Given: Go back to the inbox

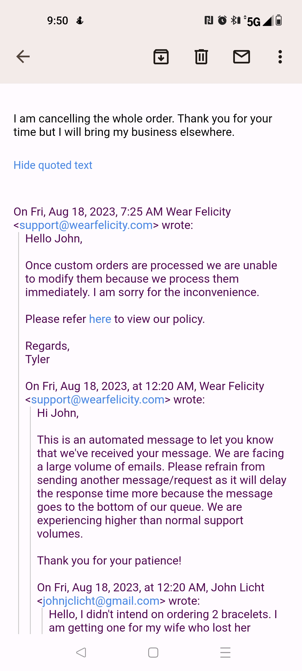Looking at the screenshot, I should tap(22, 56).
